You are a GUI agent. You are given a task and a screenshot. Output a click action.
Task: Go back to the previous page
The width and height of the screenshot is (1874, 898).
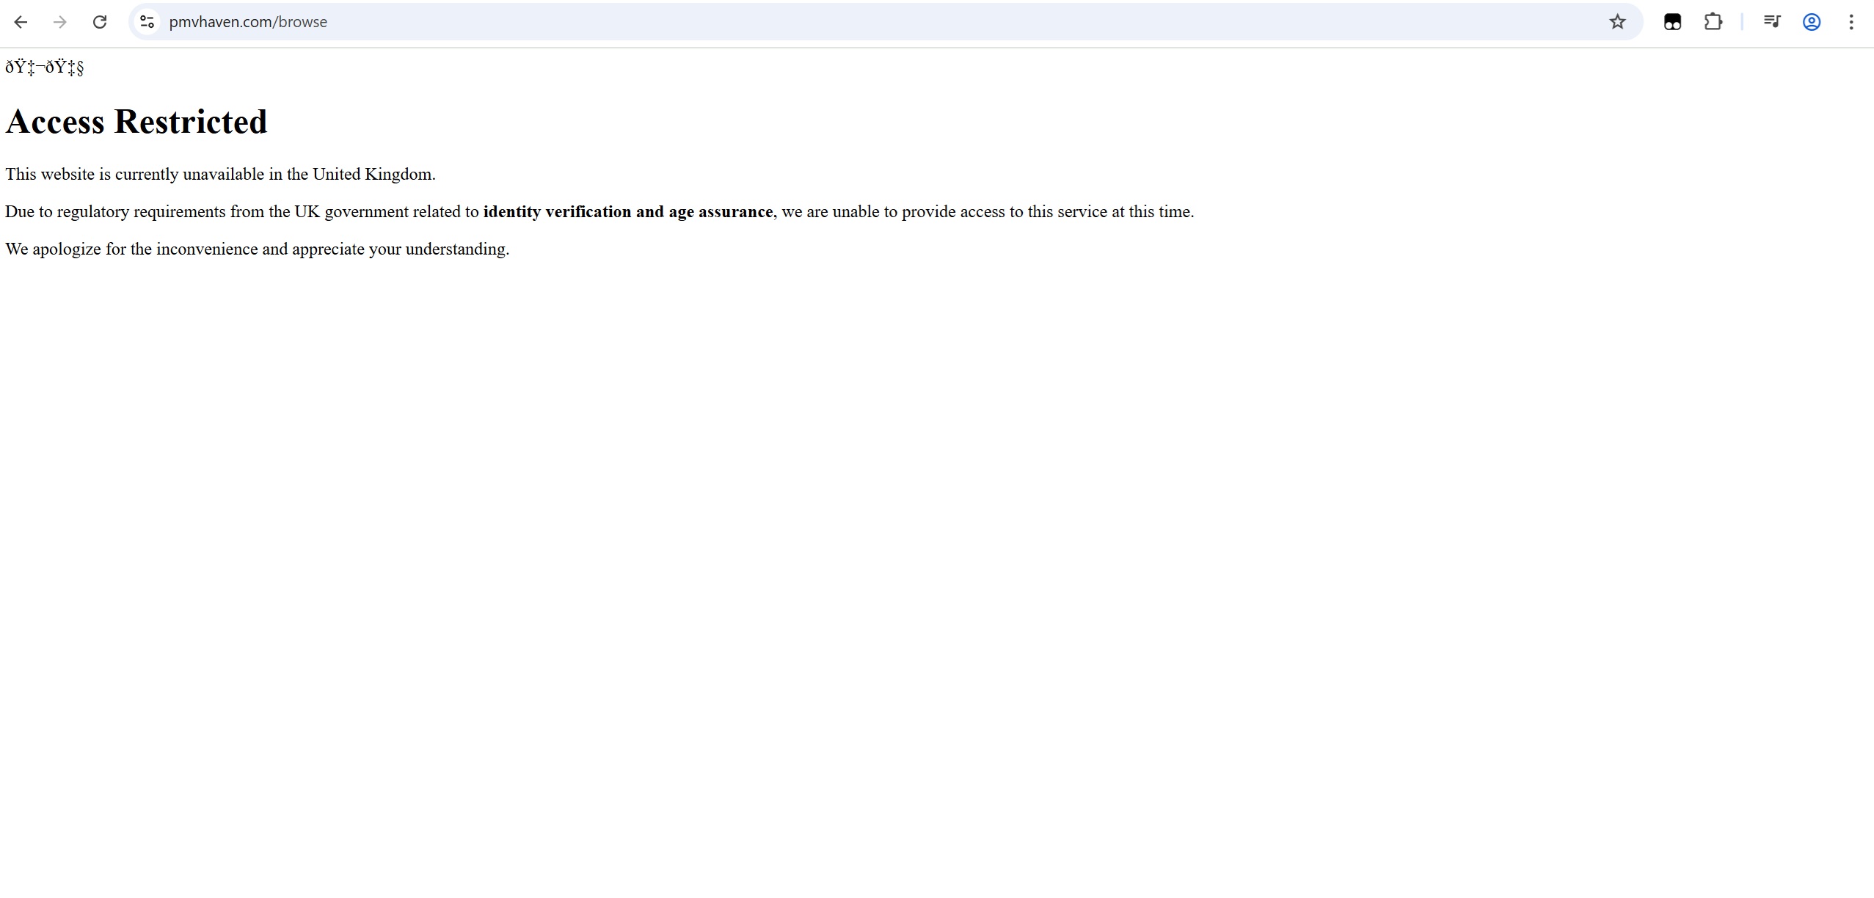[21, 22]
